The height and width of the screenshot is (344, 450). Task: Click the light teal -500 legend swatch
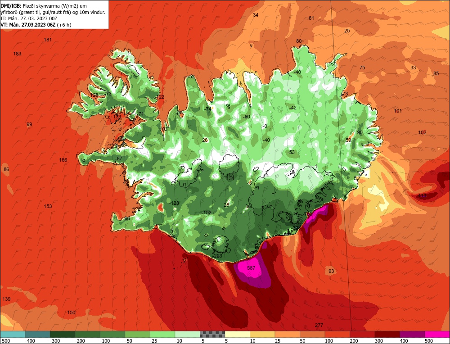[x=12, y=334]
